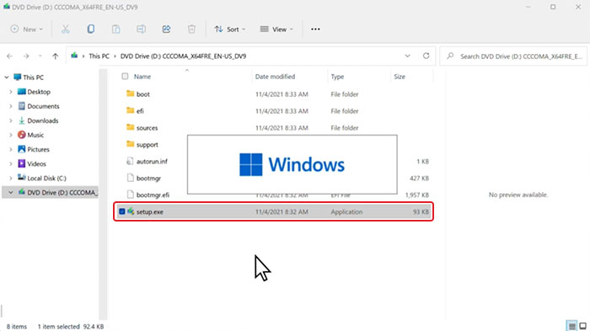Select the sources folder name
This screenshot has width=590, height=331.
147,128
